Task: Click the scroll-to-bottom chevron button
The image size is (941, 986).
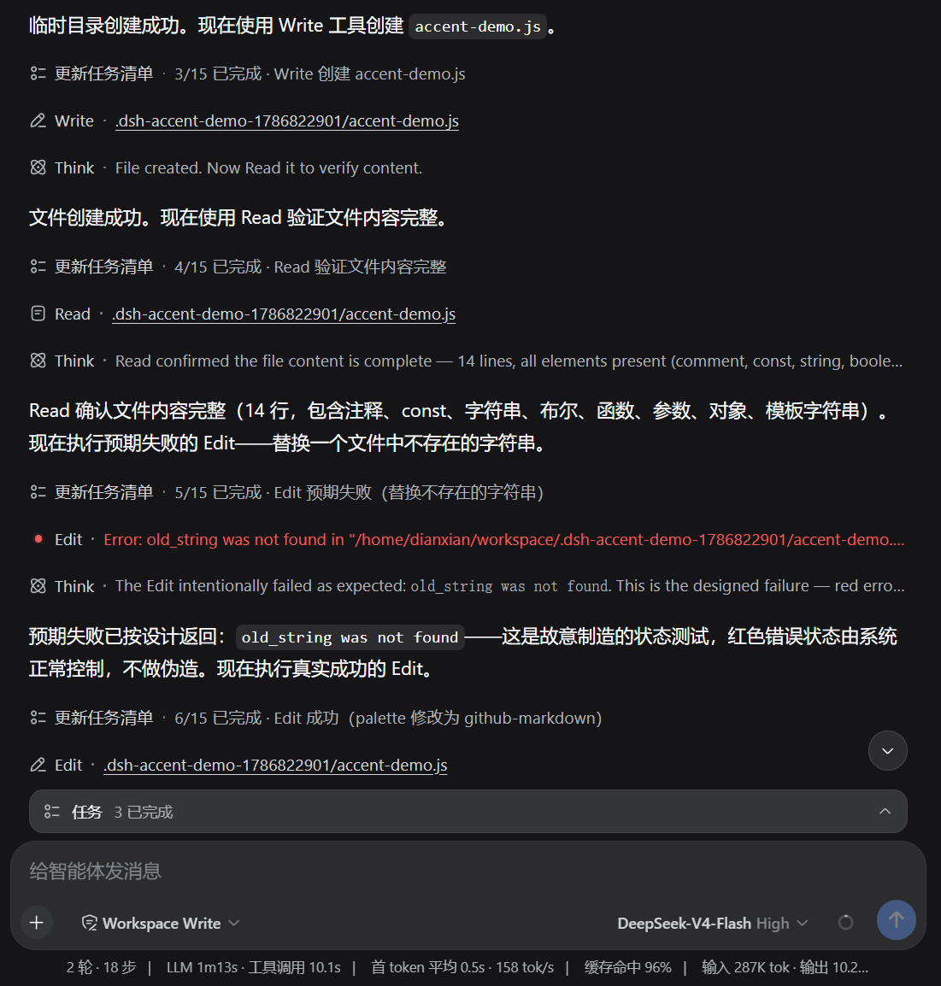Action: 887,751
